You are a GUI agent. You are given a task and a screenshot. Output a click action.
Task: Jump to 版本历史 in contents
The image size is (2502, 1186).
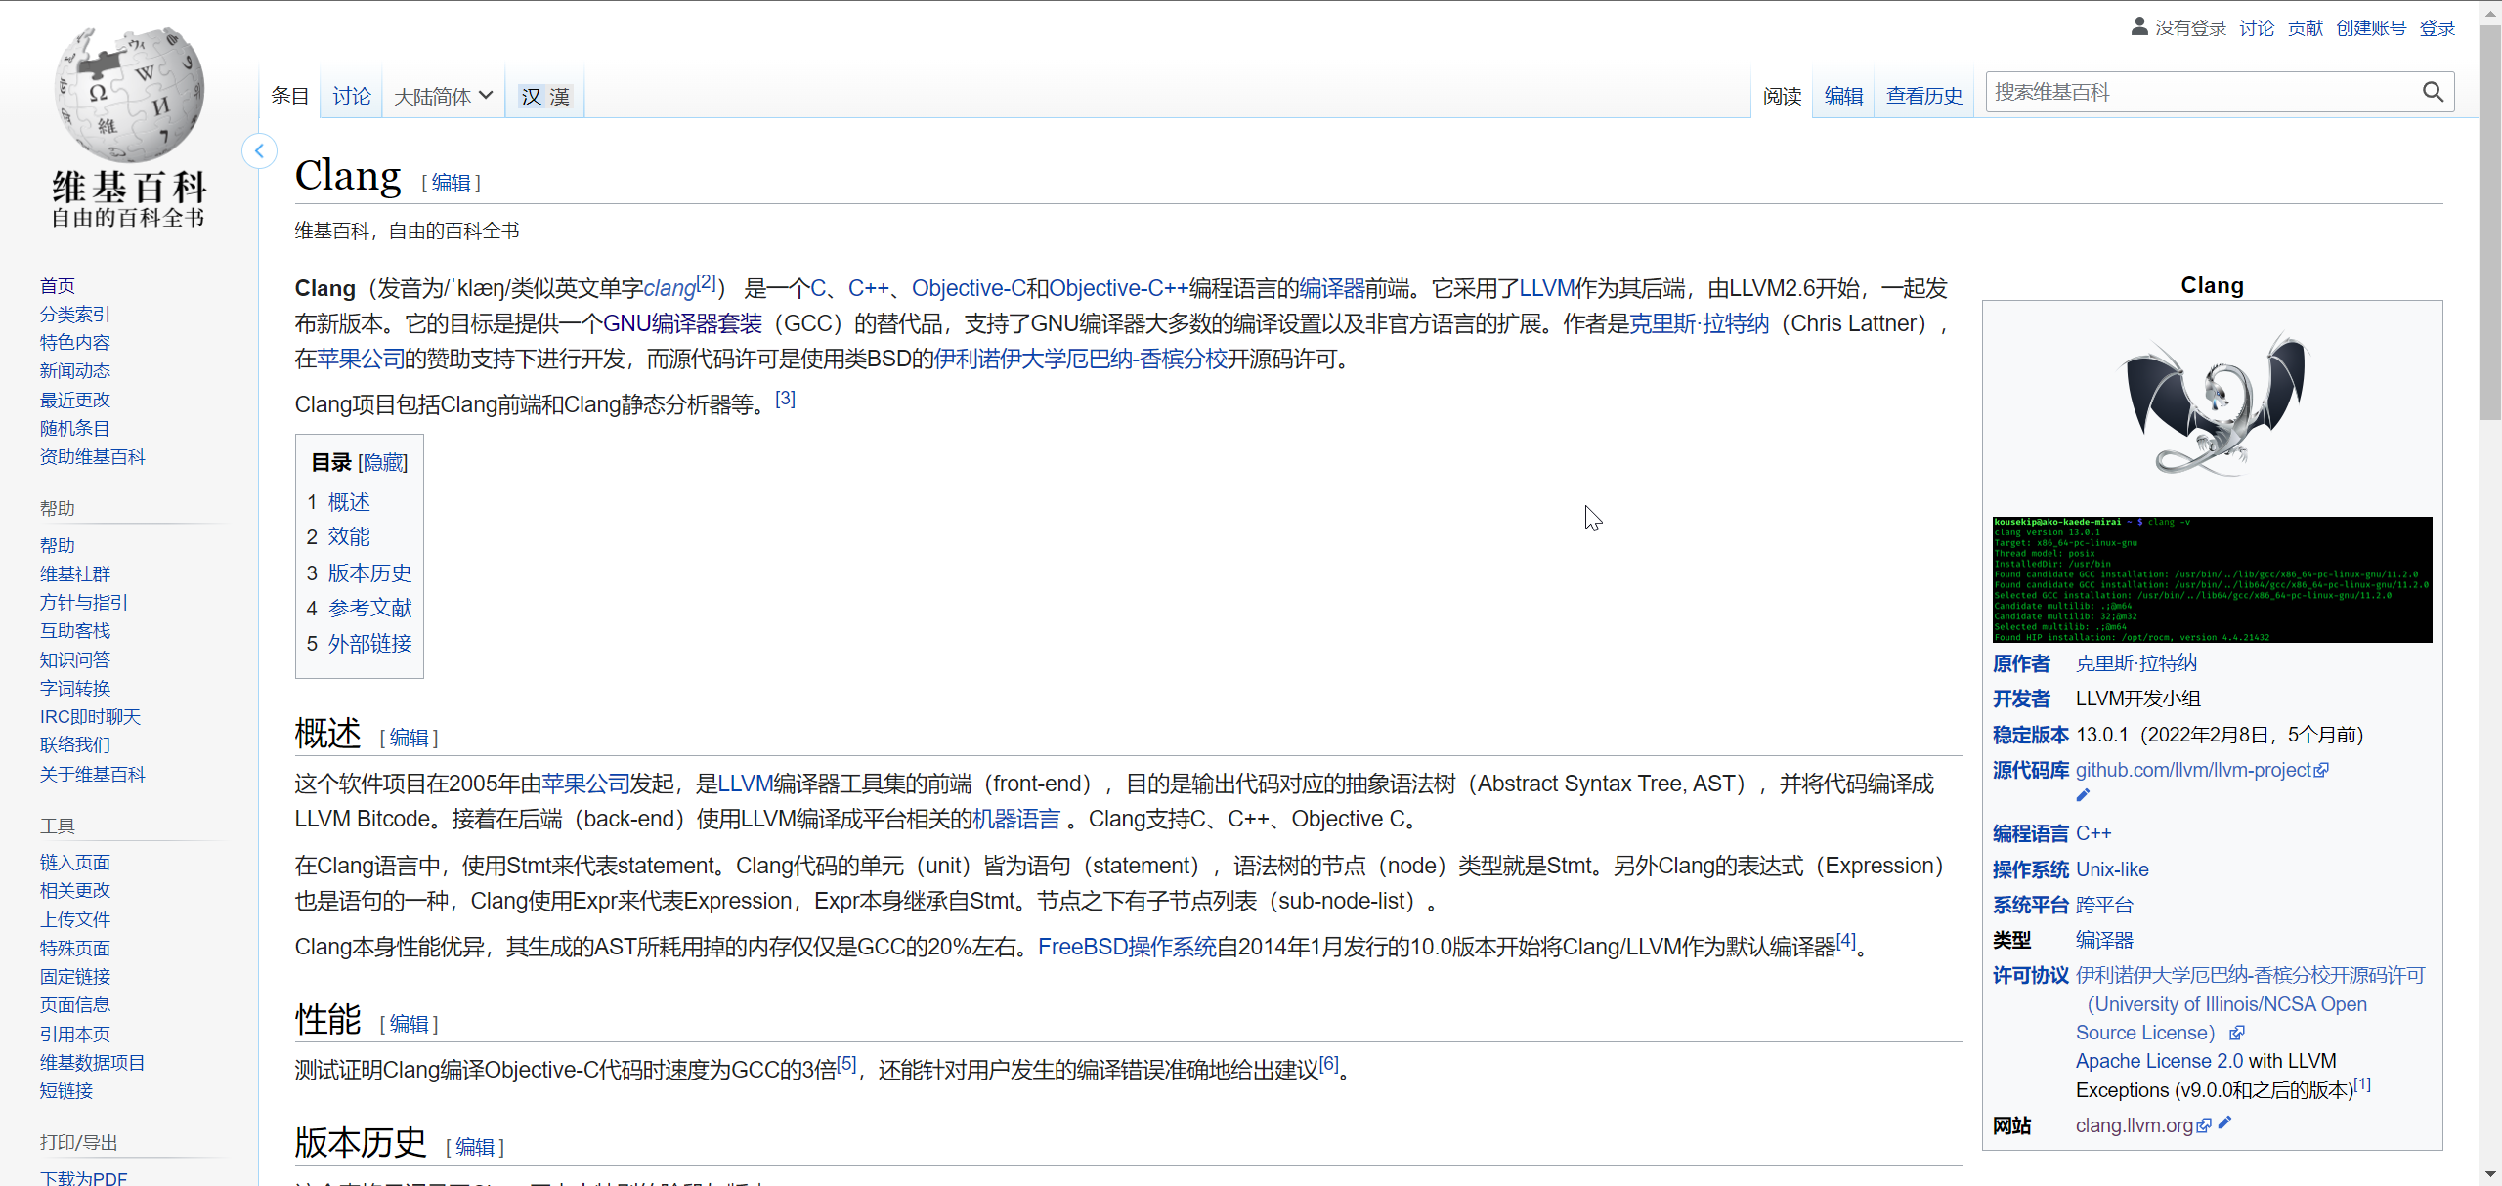(370, 572)
